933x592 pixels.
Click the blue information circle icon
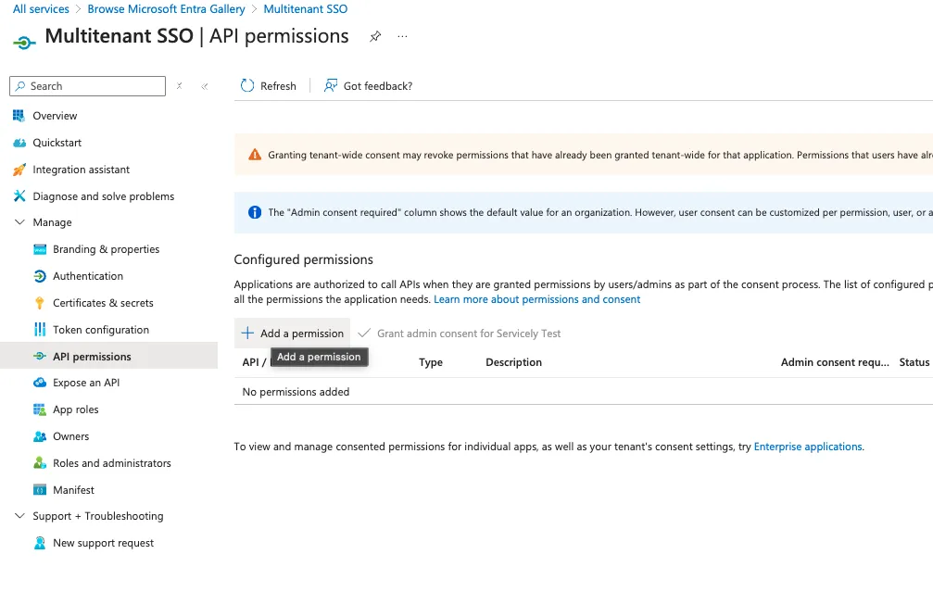point(255,212)
